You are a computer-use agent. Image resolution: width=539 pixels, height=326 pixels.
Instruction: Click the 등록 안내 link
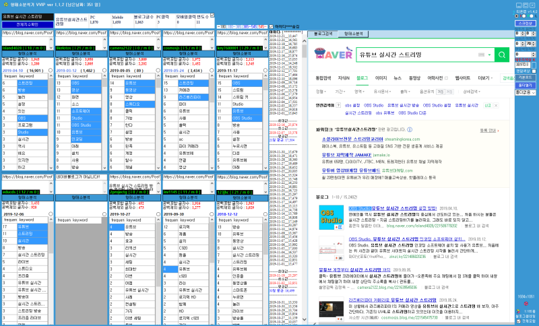click(488, 131)
